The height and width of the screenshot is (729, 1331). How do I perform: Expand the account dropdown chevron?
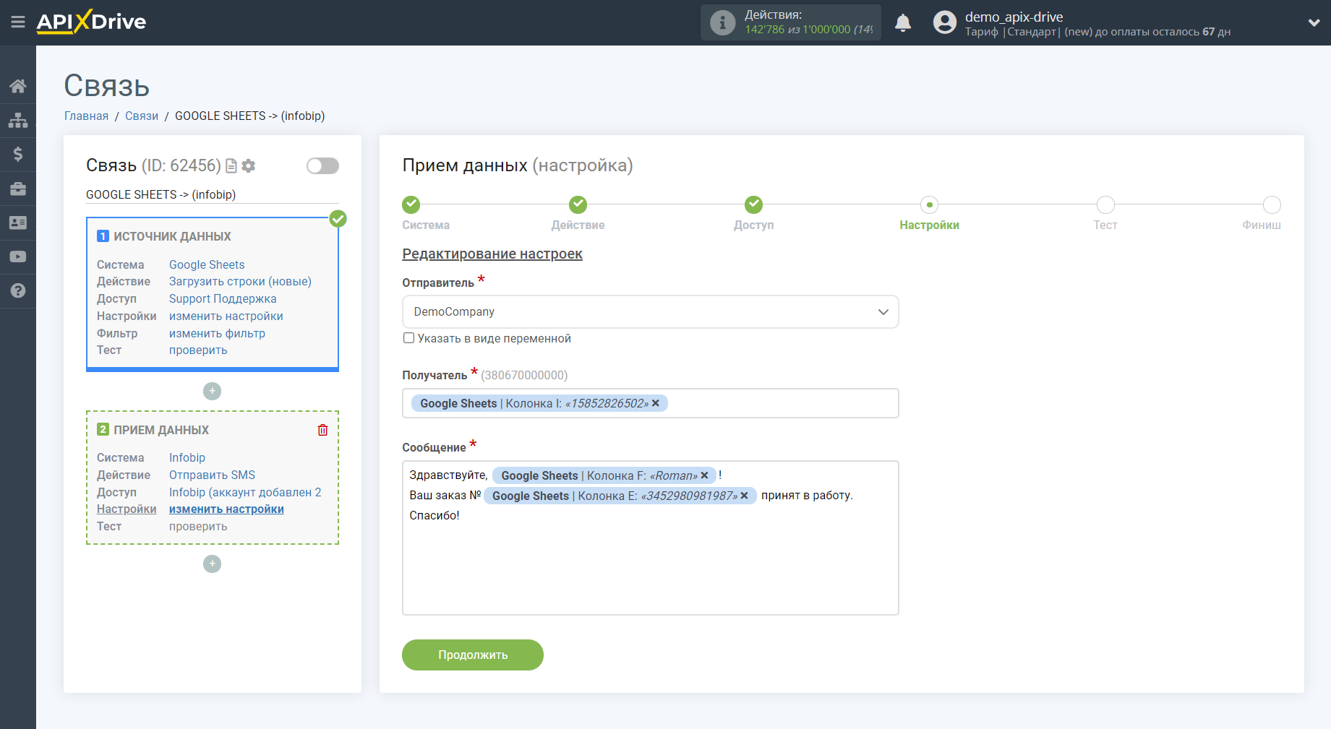[x=1314, y=22]
